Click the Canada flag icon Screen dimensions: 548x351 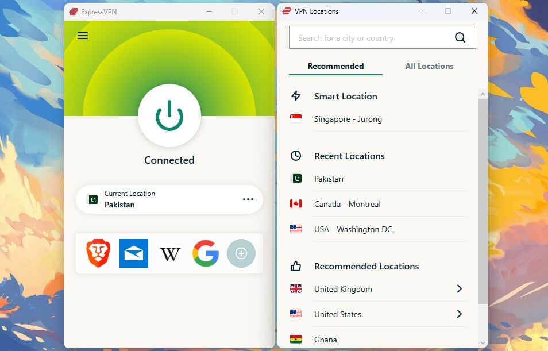coord(296,203)
